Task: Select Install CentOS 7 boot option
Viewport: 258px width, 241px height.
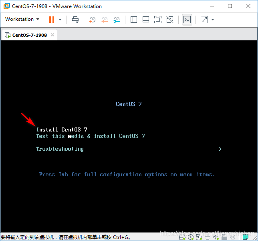Action: click(x=62, y=129)
